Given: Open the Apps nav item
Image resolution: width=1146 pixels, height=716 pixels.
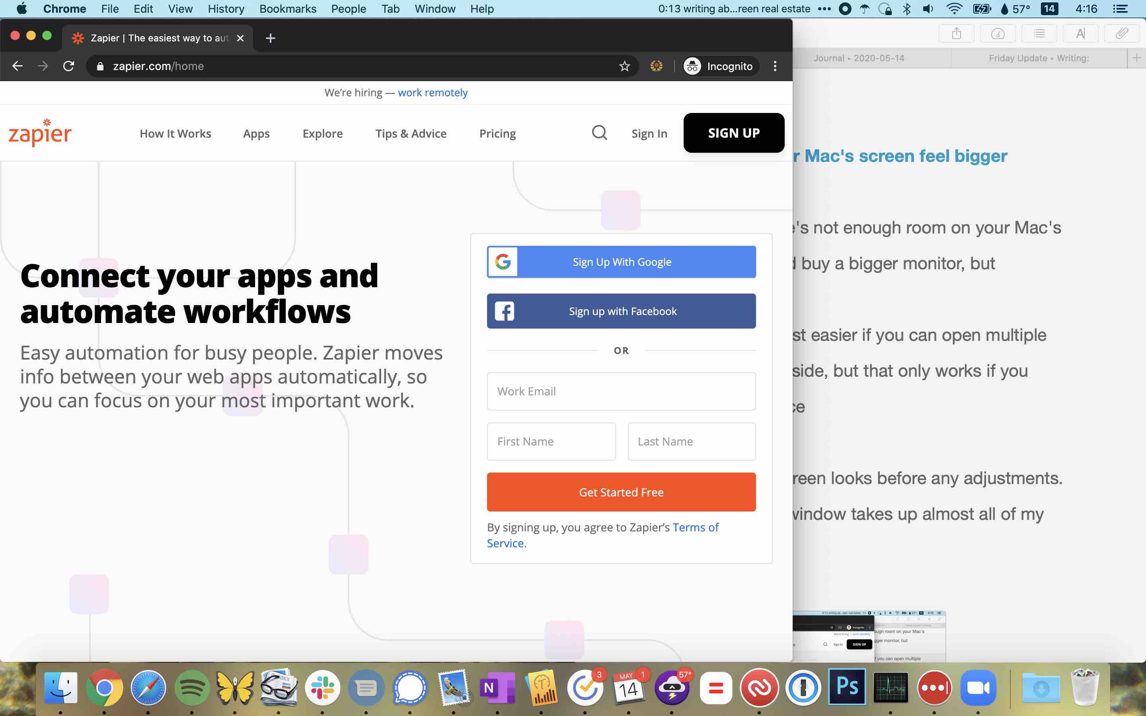Looking at the screenshot, I should (256, 134).
